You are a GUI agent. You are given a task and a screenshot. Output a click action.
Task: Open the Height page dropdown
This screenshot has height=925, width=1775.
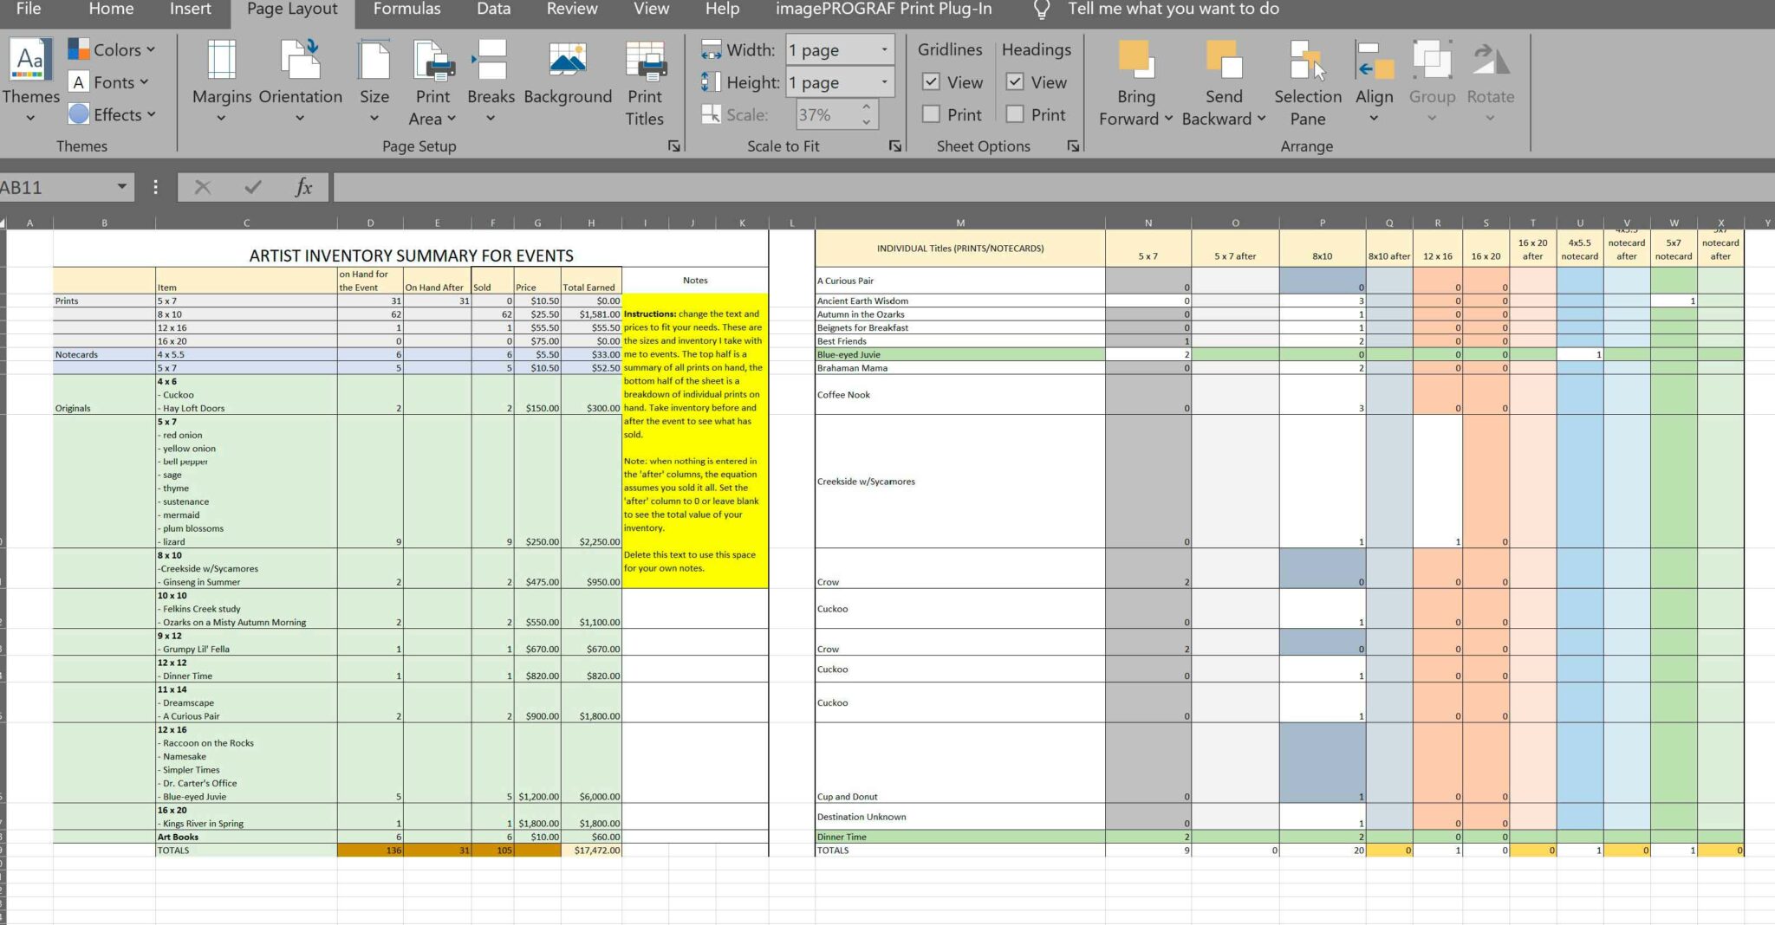tap(884, 82)
